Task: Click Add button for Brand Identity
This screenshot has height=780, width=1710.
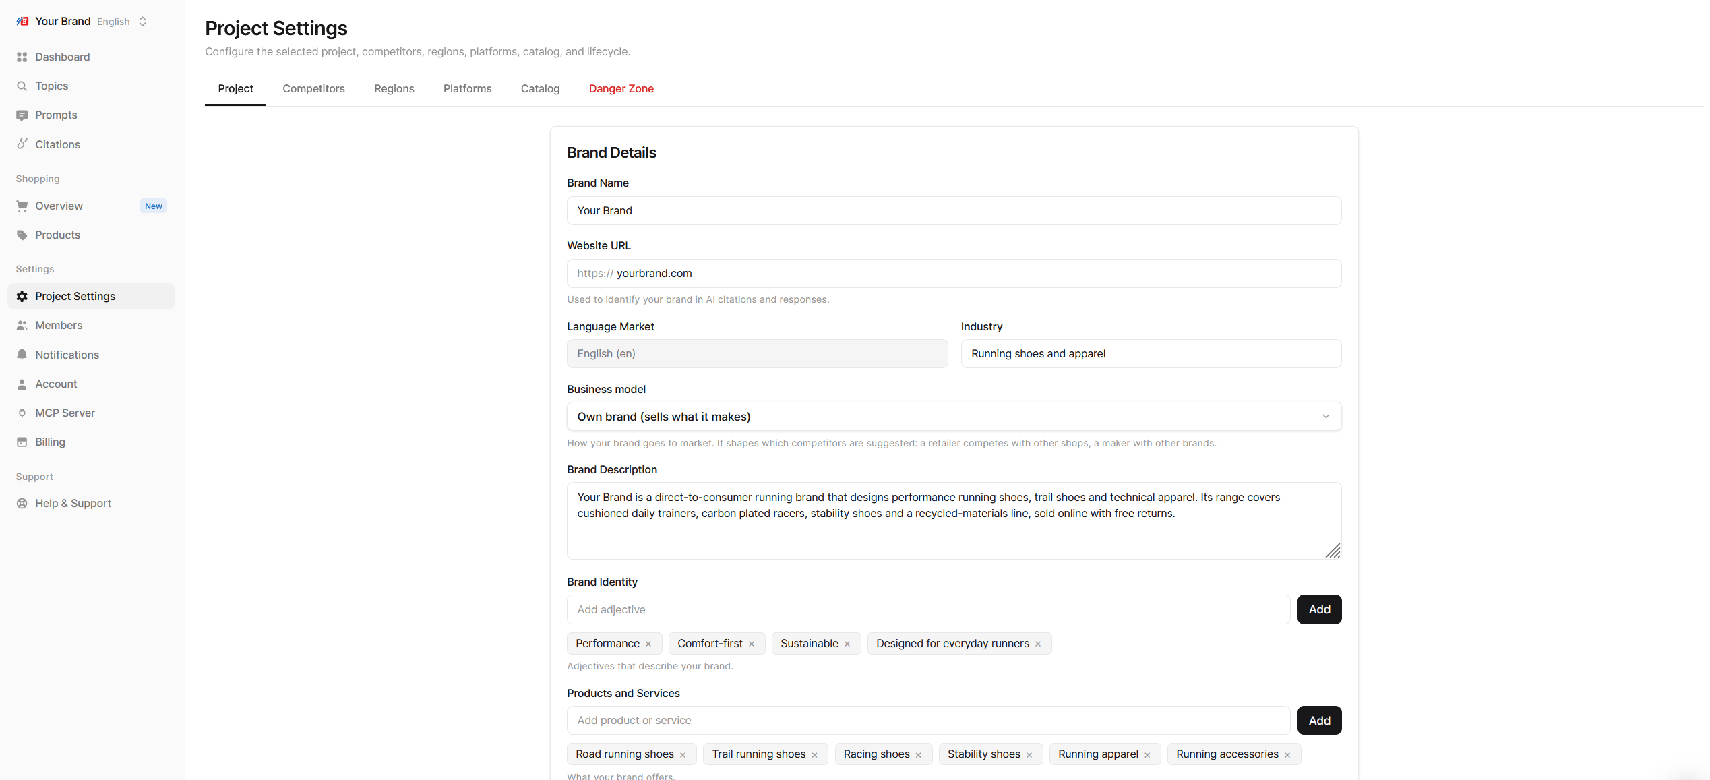Action: [x=1319, y=609]
